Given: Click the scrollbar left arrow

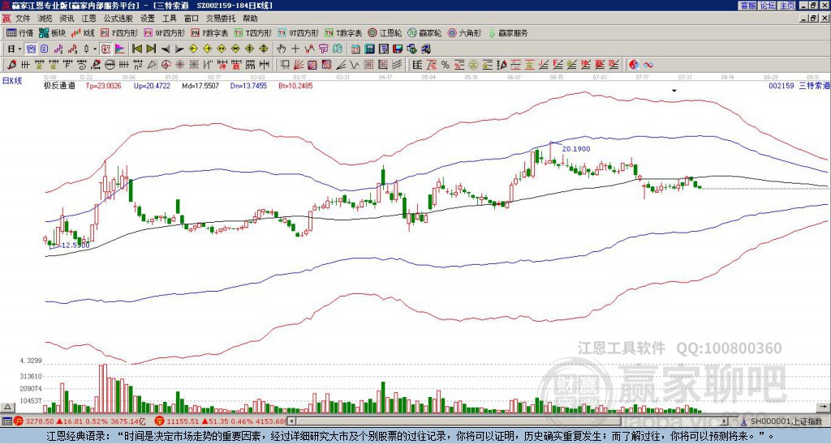Looking at the screenshot, I should click(x=291, y=421).
